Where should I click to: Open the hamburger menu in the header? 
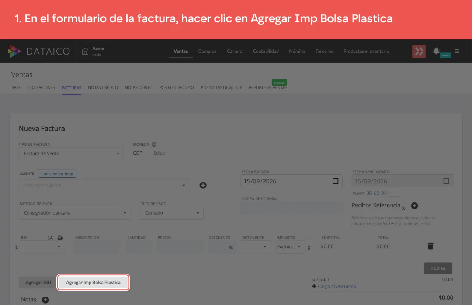click(x=457, y=51)
